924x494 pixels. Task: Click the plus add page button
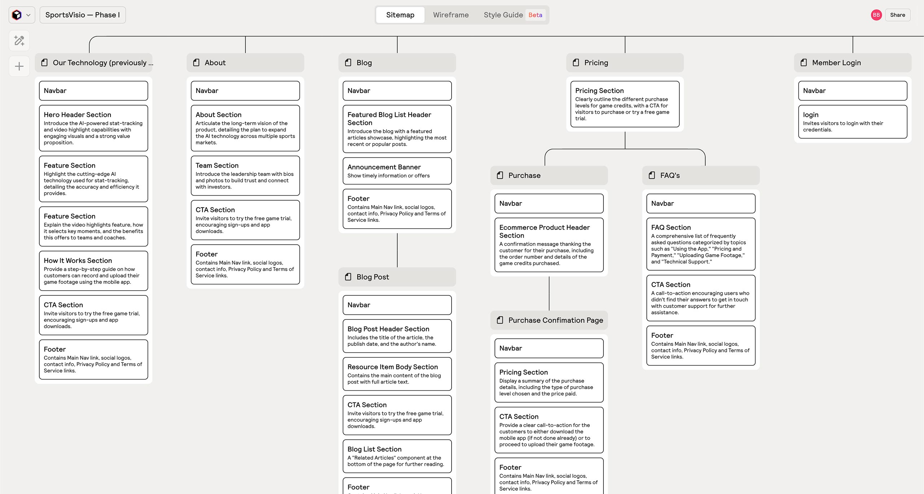(x=19, y=66)
